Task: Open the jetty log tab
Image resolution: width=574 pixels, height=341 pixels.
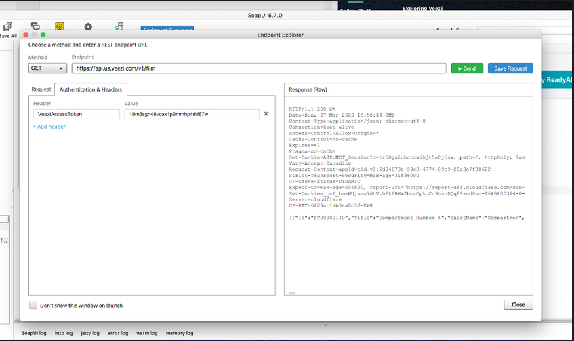Action: pos(90,333)
